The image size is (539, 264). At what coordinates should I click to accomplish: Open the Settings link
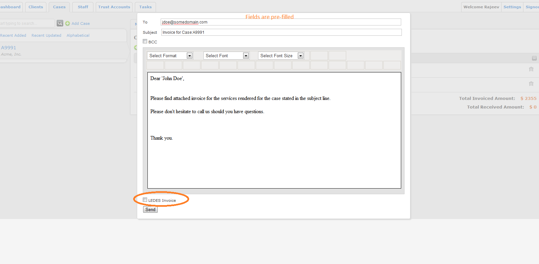pyautogui.click(x=512, y=7)
